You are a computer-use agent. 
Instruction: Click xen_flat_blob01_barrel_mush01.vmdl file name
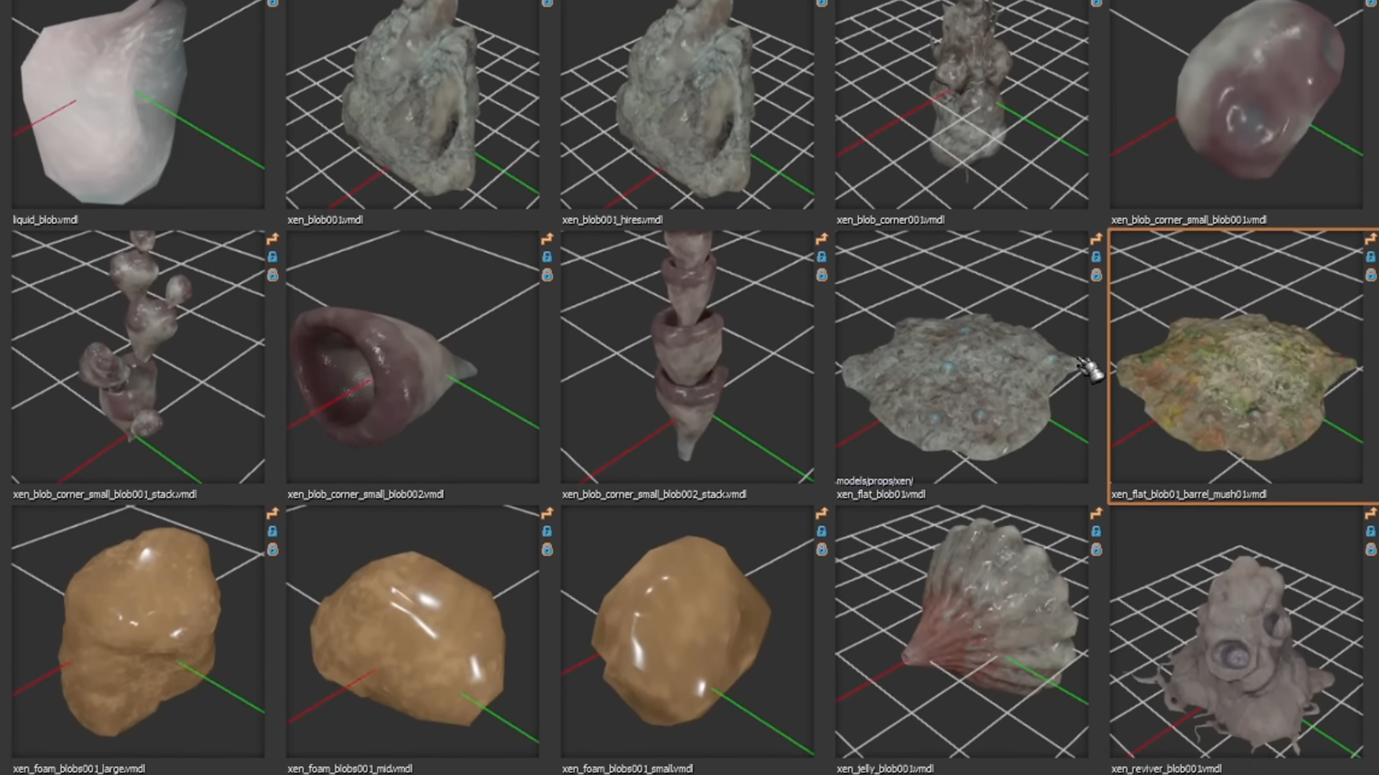click(1189, 494)
